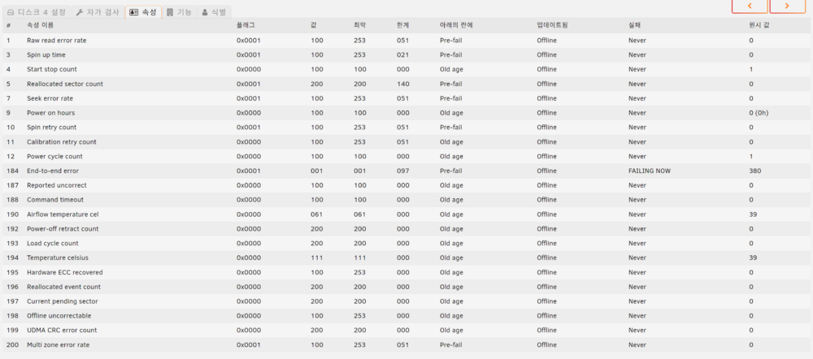
Task: Click the 플래그 column header
Action: pos(246,25)
